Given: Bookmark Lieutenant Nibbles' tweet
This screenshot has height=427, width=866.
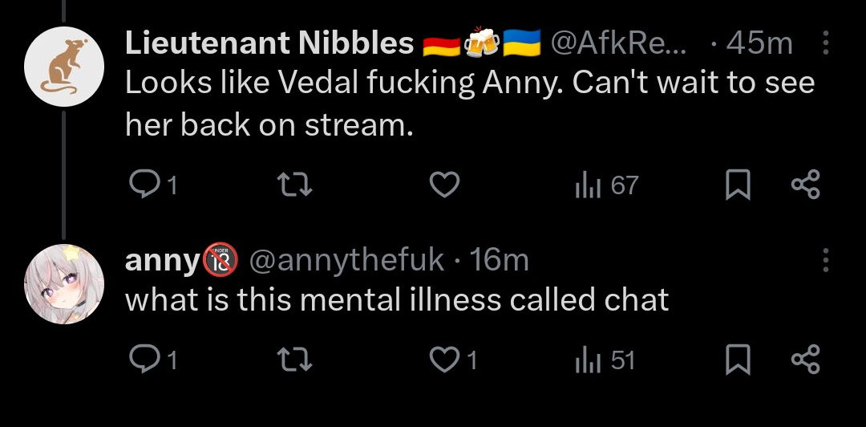Looking at the screenshot, I should 736,185.
